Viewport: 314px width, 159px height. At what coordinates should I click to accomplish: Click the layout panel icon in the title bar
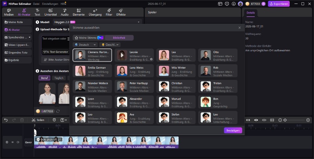click(x=220, y=4)
